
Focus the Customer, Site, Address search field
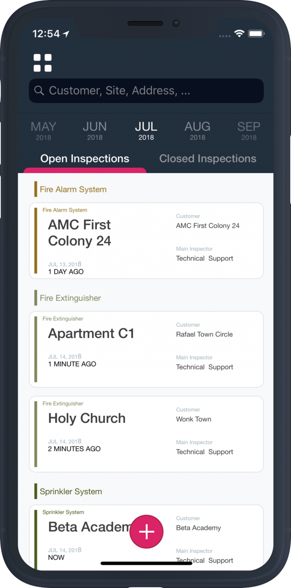[x=146, y=90]
